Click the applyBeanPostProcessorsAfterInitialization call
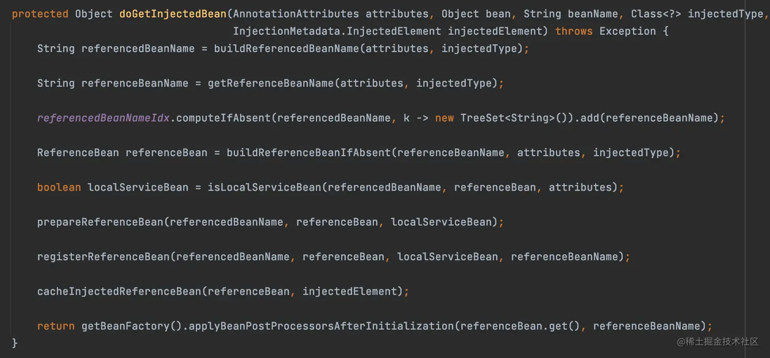Image resolution: width=770 pixels, height=358 pixels. coord(321,326)
